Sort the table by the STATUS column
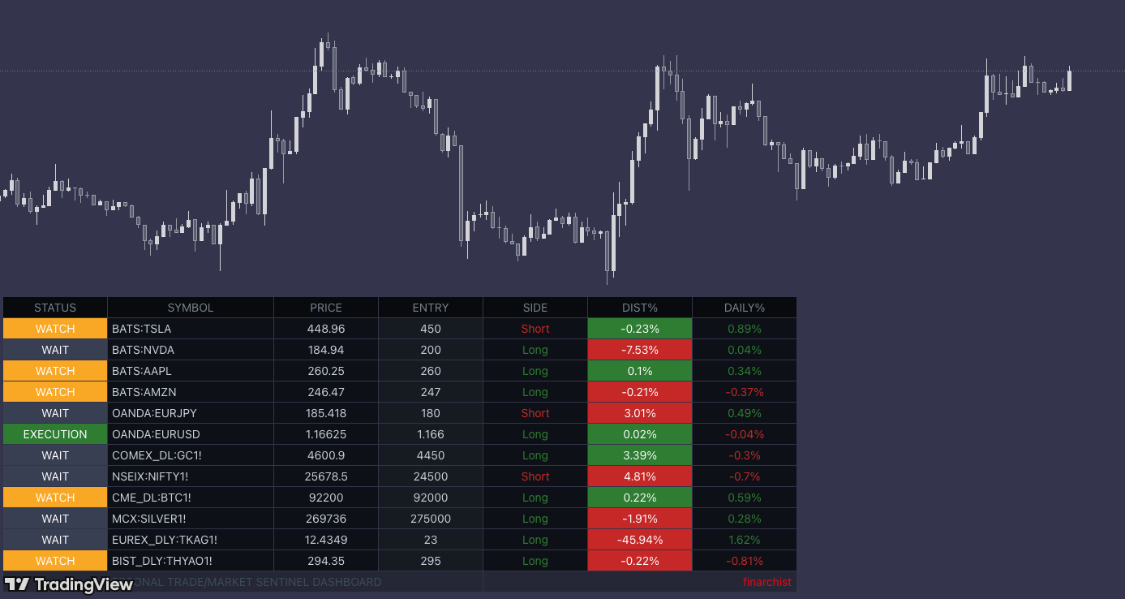 pos(54,308)
